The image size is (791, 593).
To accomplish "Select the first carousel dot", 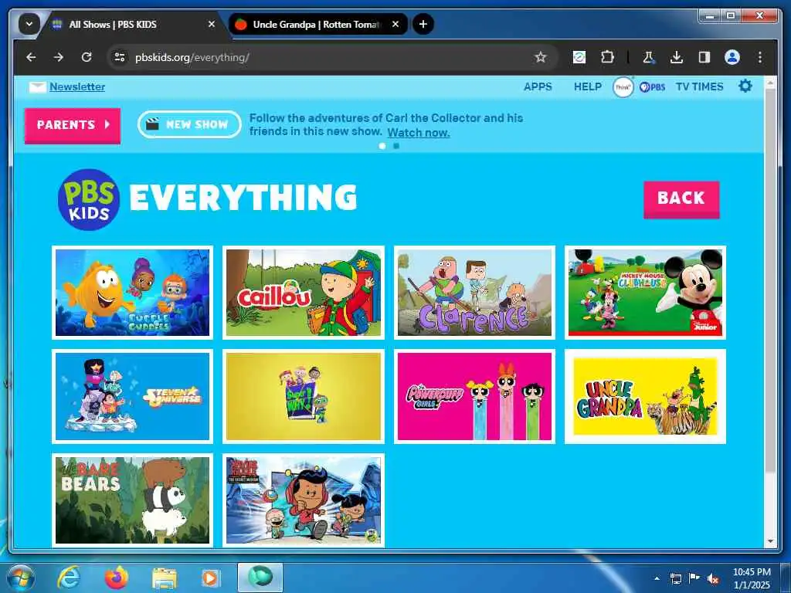I will (382, 146).
